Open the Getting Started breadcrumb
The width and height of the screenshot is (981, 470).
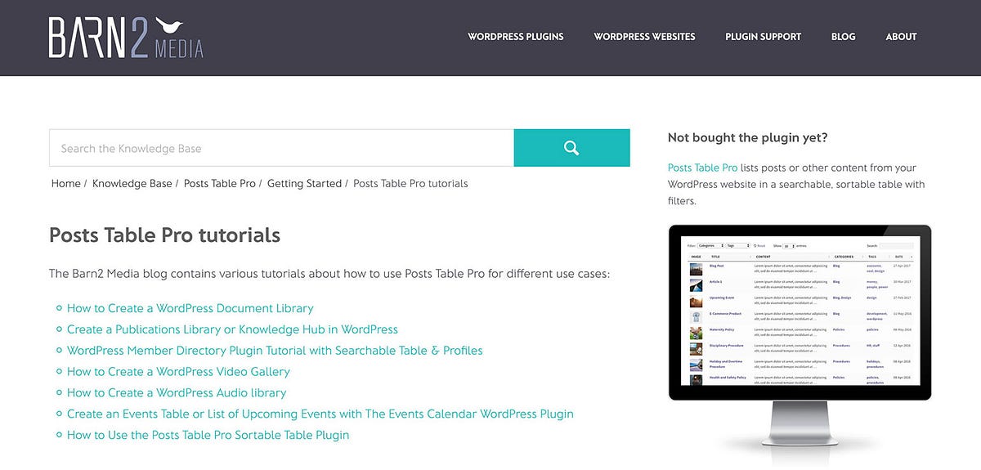click(x=304, y=184)
